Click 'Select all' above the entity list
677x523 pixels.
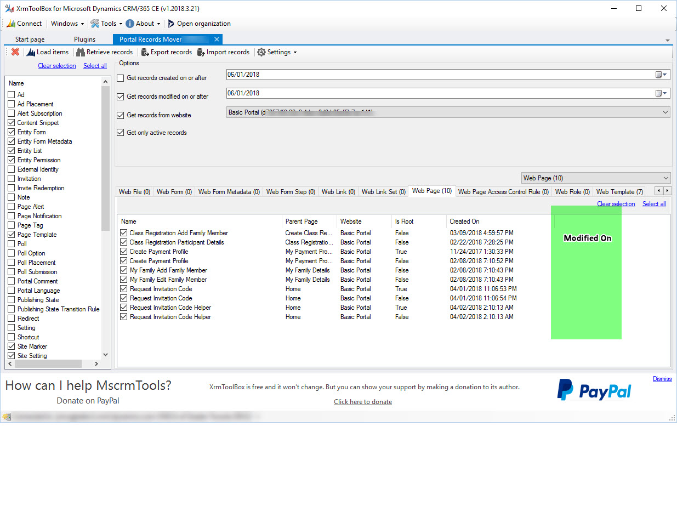pos(95,66)
